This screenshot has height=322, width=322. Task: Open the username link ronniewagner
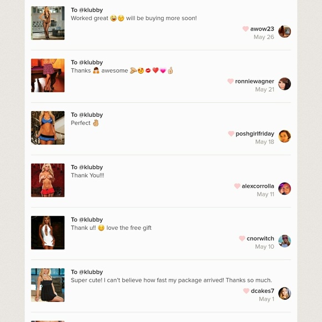(x=254, y=81)
